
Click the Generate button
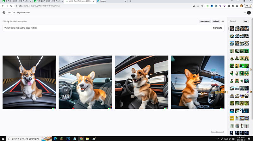coord(218,28)
